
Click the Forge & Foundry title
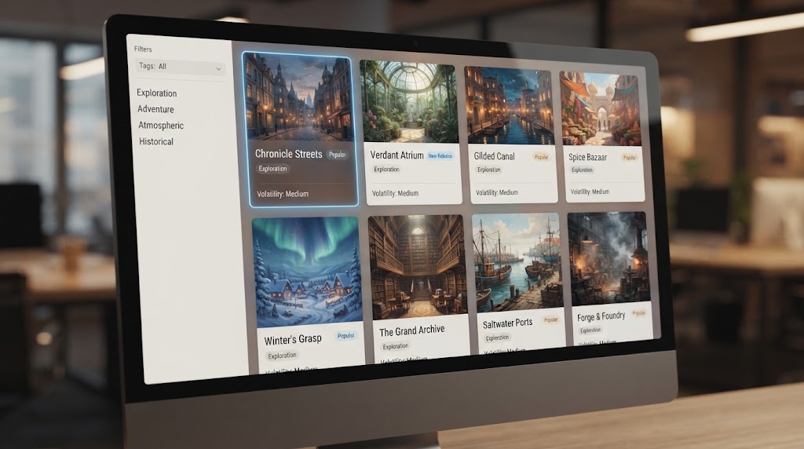click(x=601, y=316)
